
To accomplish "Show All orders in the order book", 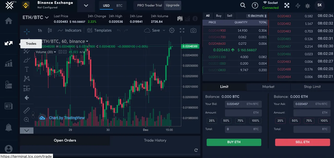I will point(208,16).
